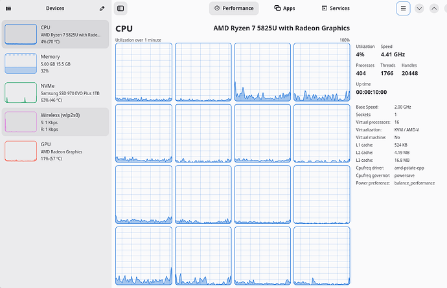Click the GPU red mini graph thumbnail

coord(21,151)
